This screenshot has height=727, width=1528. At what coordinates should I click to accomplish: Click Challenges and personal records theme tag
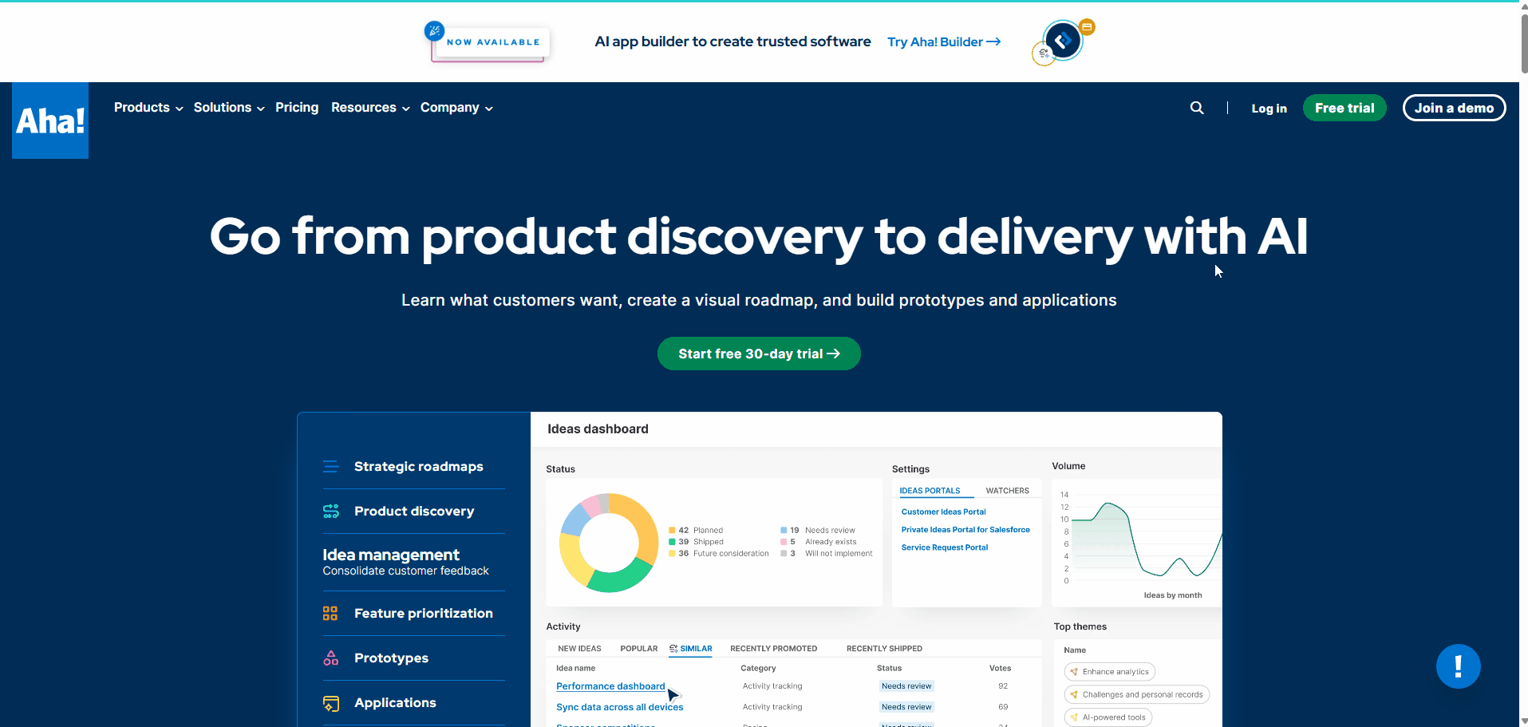pyautogui.click(x=1136, y=694)
